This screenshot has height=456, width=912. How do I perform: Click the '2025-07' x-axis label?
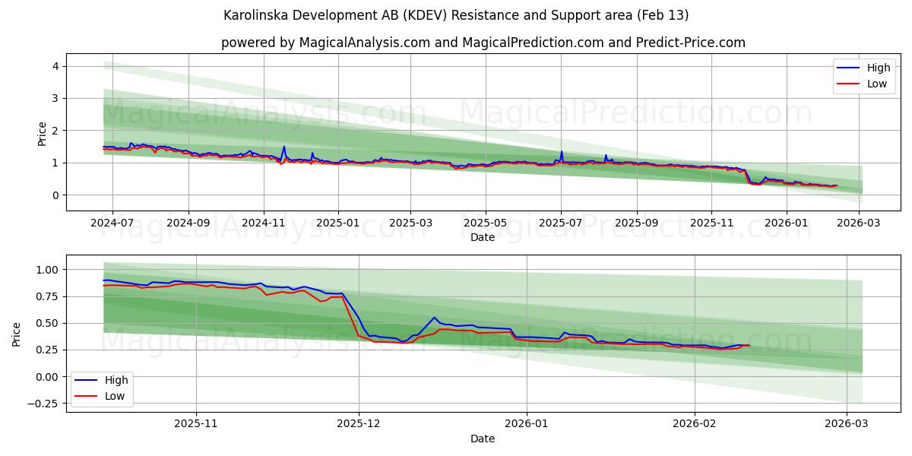561,222
